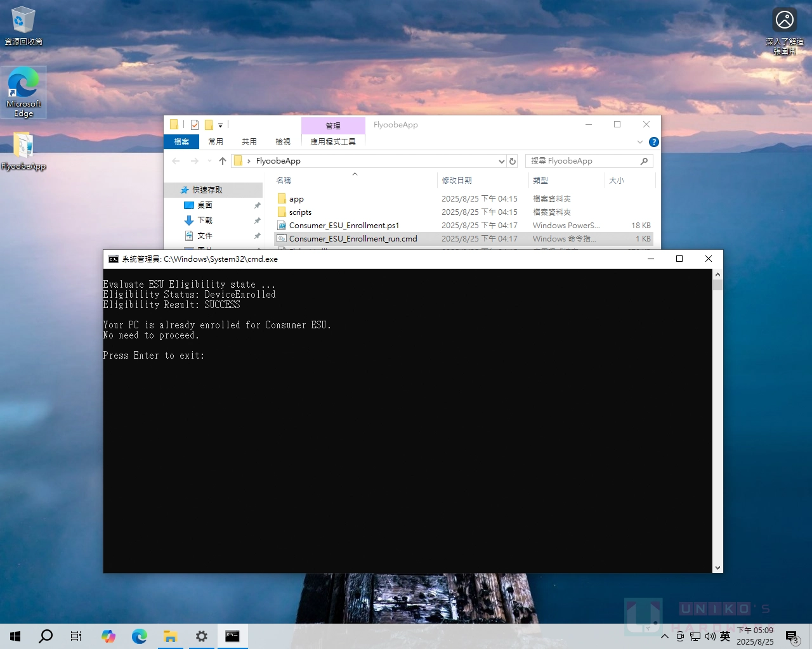Select the 管理 contextual tab

pyautogui.click(x=333, y=125)
